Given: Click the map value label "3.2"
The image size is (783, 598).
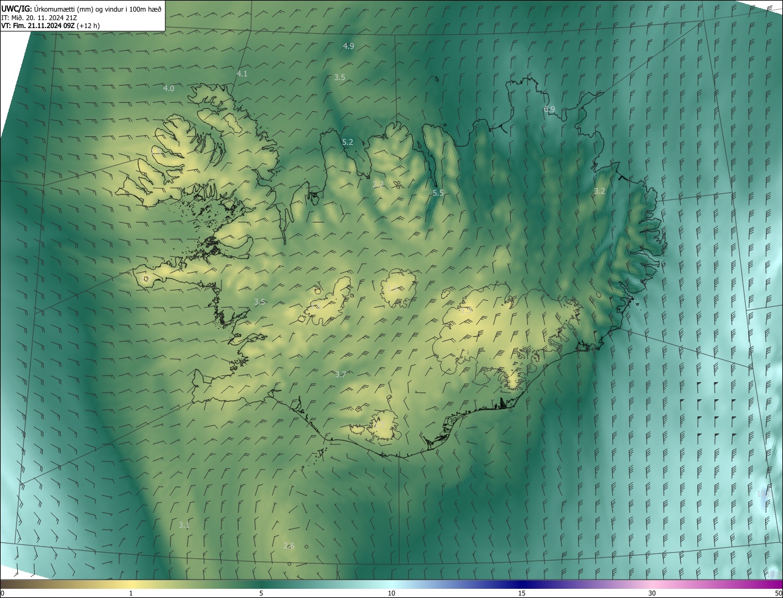Looking at the screenshot, I should (599, 191).
